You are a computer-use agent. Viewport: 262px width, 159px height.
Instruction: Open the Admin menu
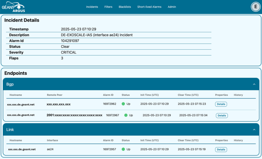coord(172,7)
